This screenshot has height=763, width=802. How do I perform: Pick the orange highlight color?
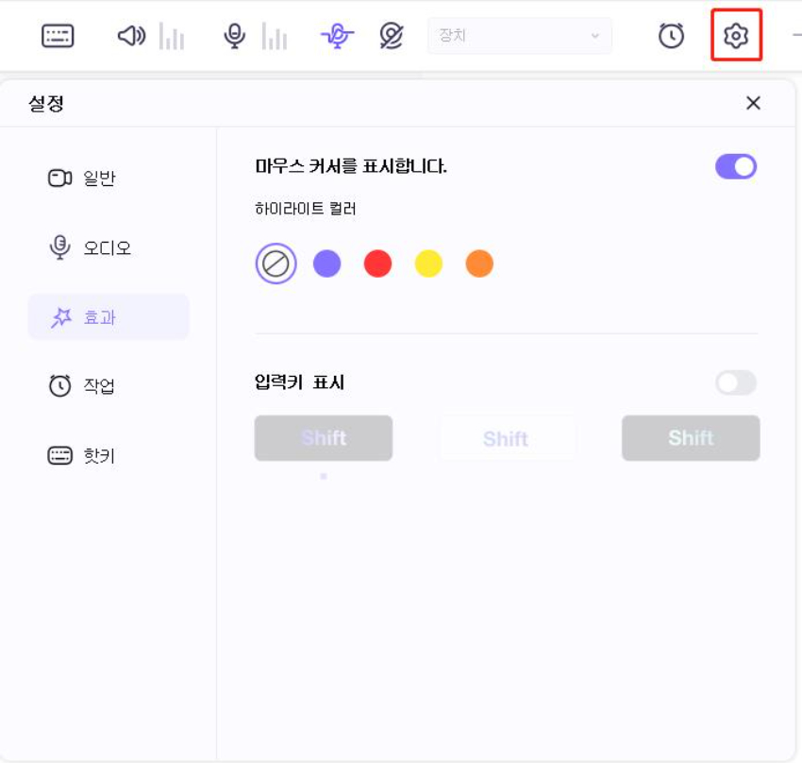[479, 263]
